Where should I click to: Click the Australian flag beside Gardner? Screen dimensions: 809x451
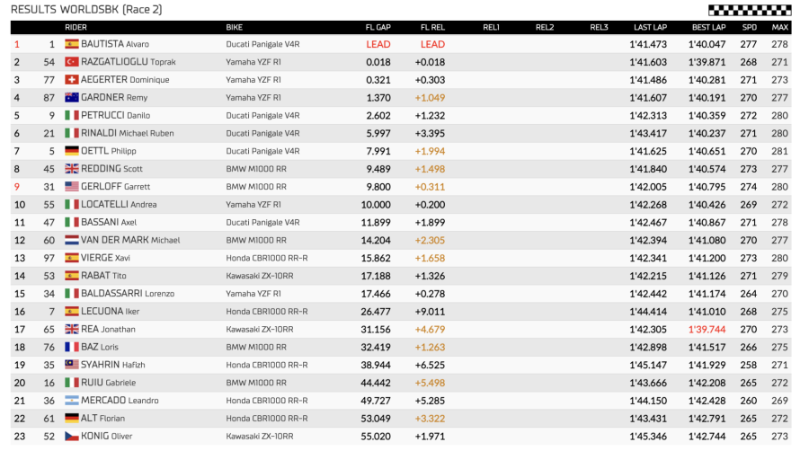click(x=72, y=98)
